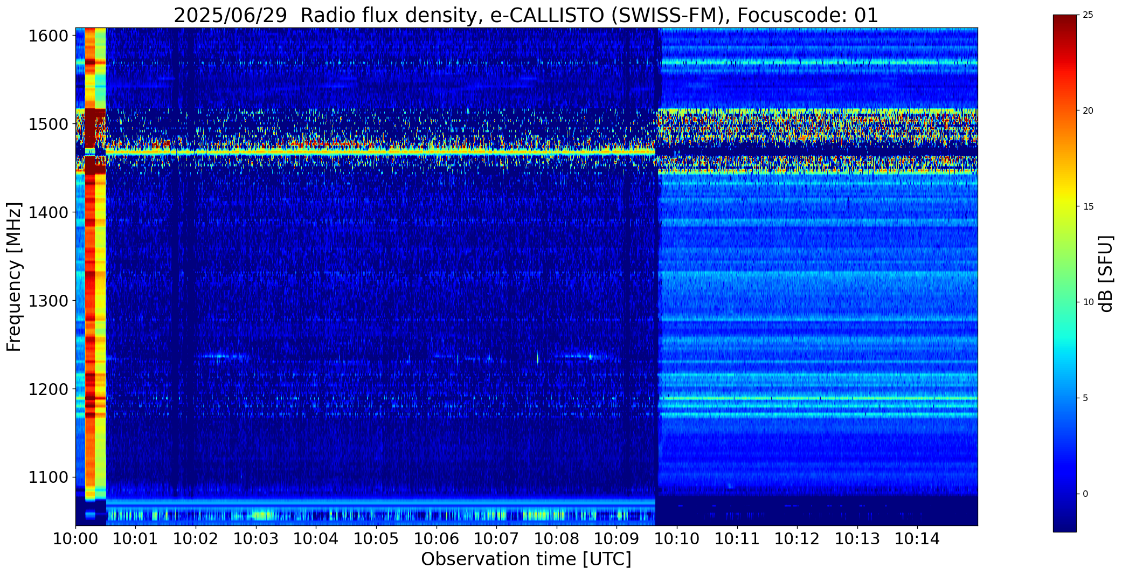Click the 'dB [SFU]' colorbar label
This screenshot has width=1122, height=575.
tap(1106, 274)
